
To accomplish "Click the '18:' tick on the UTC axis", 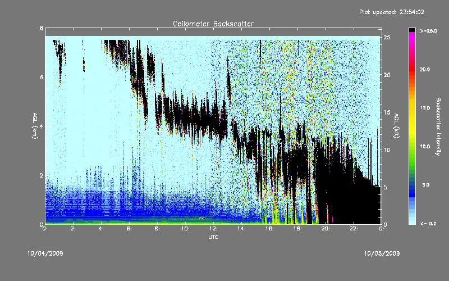I will [x=297, y=229].
